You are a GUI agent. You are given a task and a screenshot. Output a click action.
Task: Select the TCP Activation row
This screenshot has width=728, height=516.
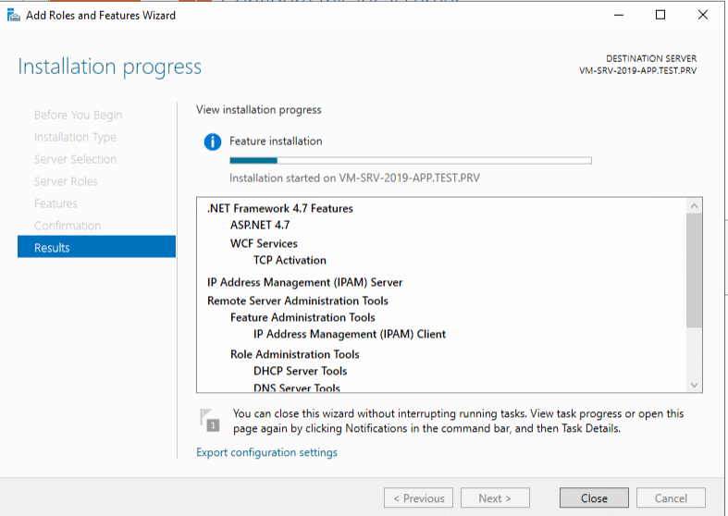pos(290,261)
